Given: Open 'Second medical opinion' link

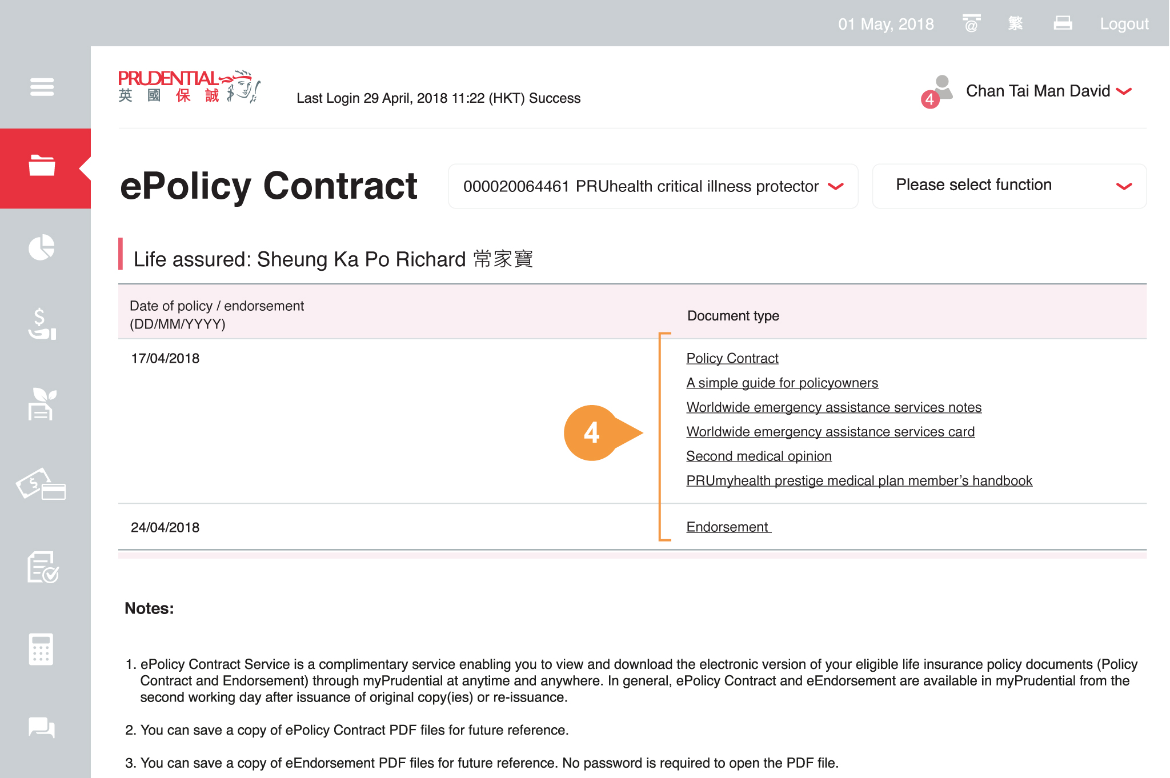Looking at the screenshot, I should [759, 456].
